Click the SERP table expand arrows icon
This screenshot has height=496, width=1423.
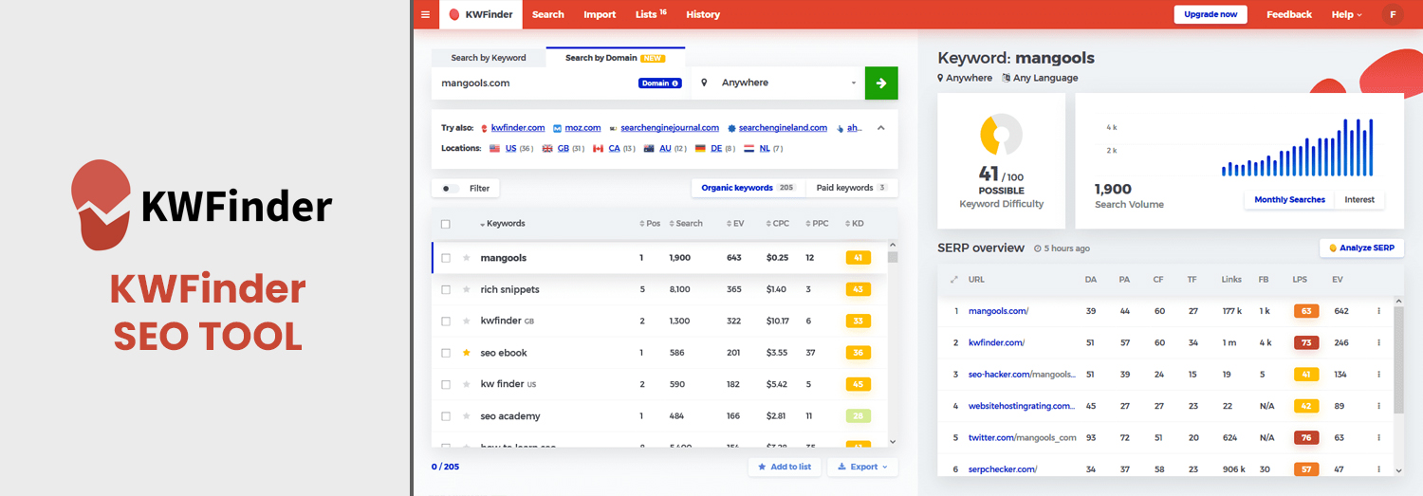(x=954, y=280)
